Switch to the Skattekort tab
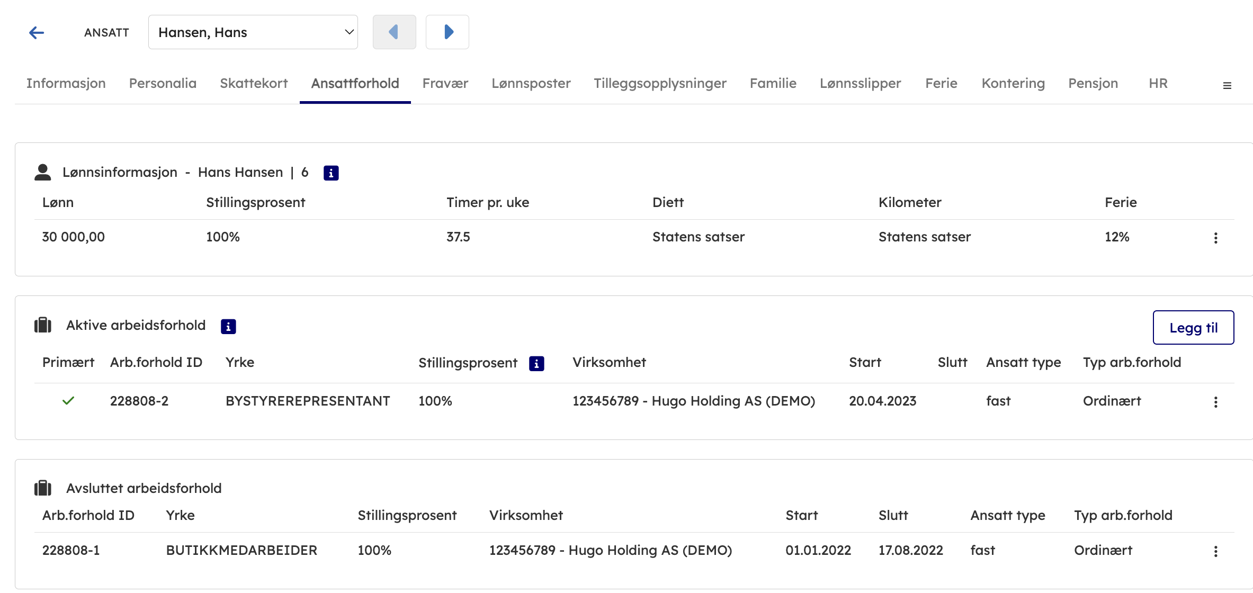 [x=254, y=83]
